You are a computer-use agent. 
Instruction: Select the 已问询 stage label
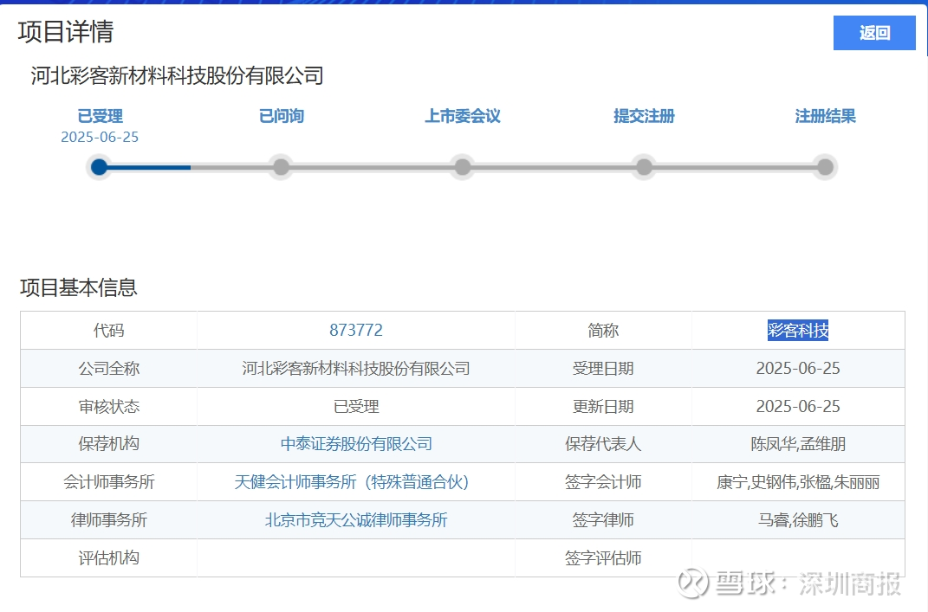[x=281, y=116]
